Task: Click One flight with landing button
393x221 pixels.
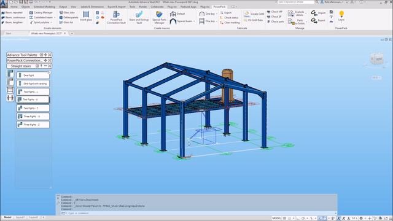Action: 33,83
